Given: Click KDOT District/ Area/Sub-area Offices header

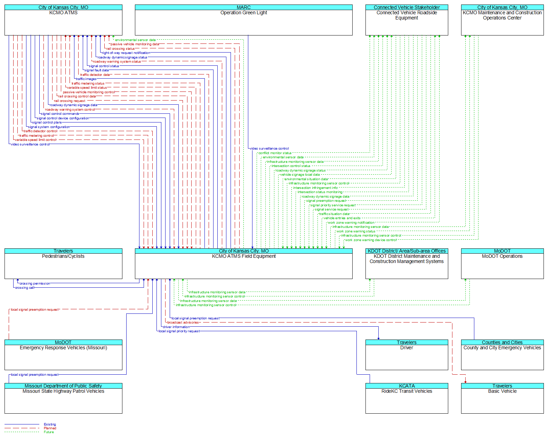Looking at the screenshot, I should coord(407,251).
